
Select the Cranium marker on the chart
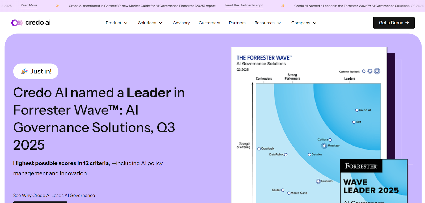[318, 181]
